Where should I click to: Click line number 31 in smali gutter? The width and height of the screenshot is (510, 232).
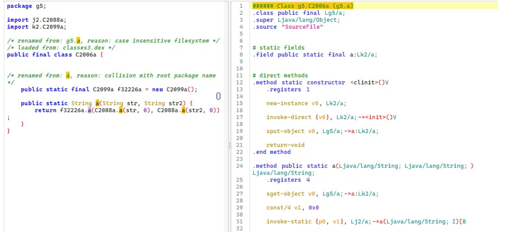(x=240, y=222)
